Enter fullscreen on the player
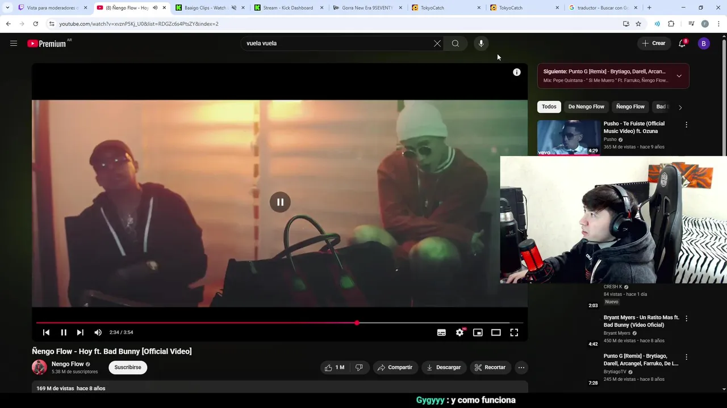 (514, 333)
